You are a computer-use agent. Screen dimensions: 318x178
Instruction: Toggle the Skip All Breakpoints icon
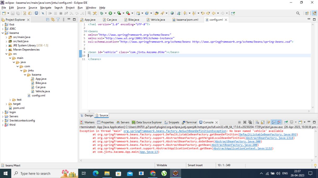43,13
